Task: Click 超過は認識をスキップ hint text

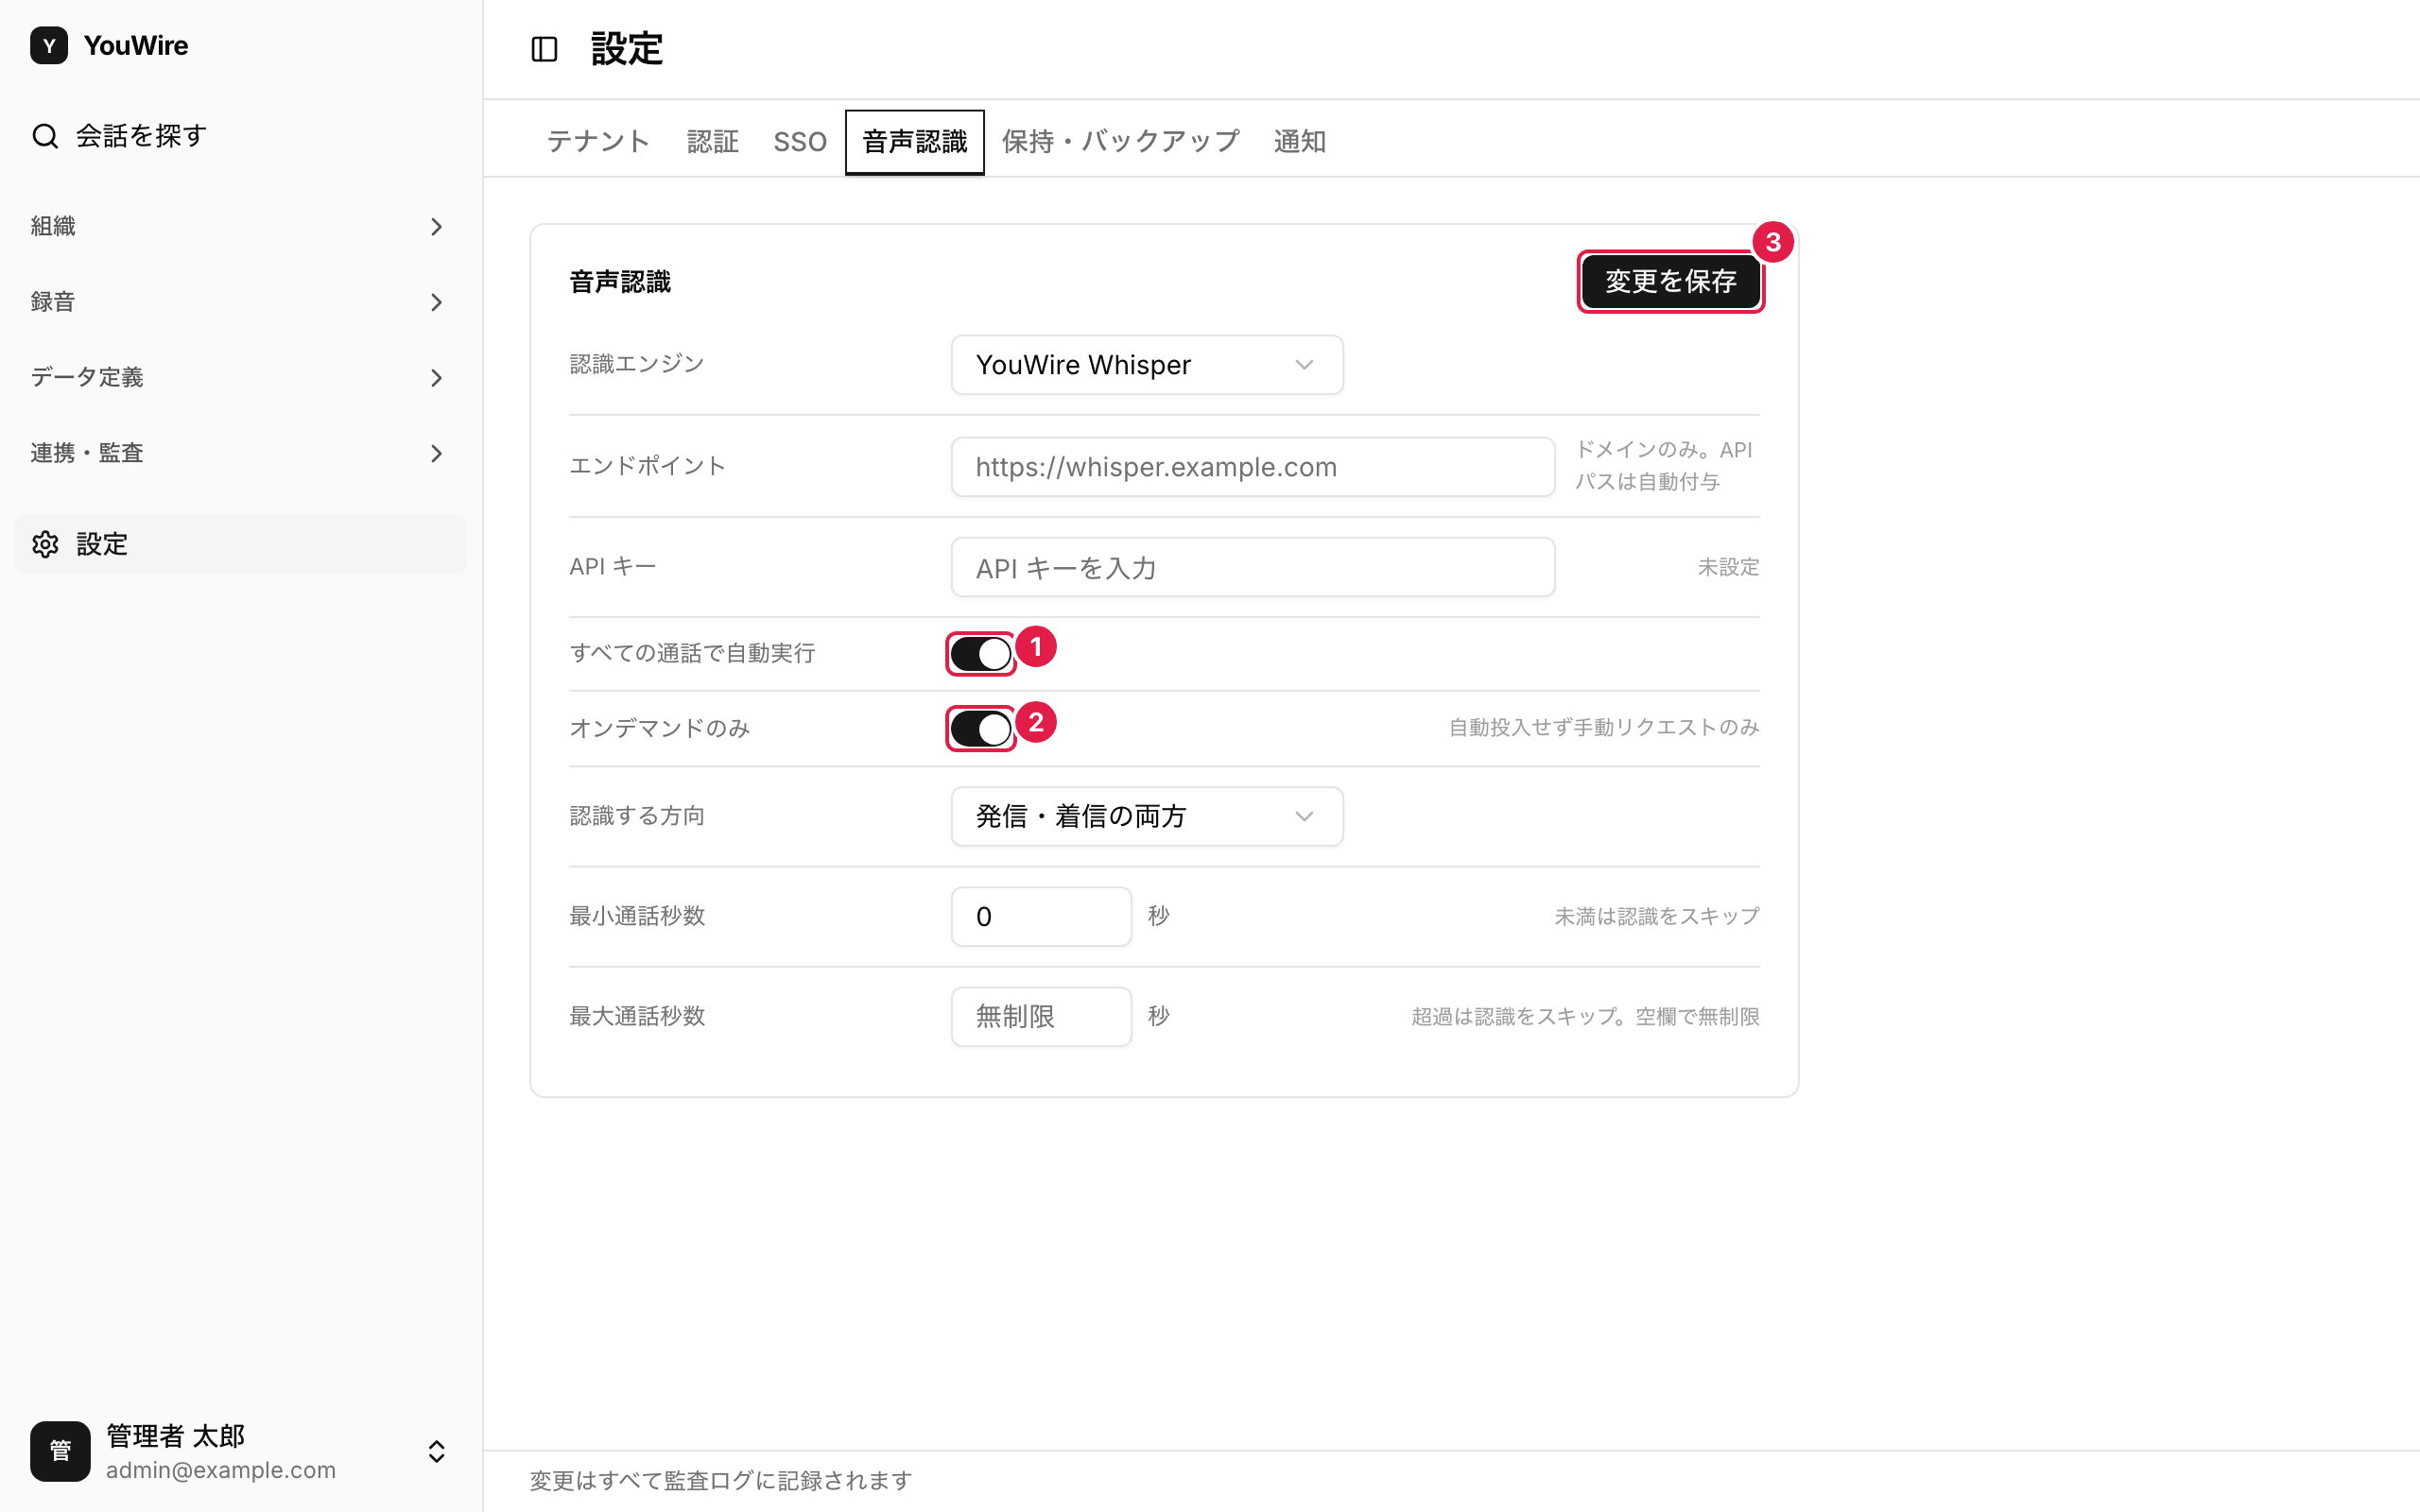Action: point(1585,1016)
